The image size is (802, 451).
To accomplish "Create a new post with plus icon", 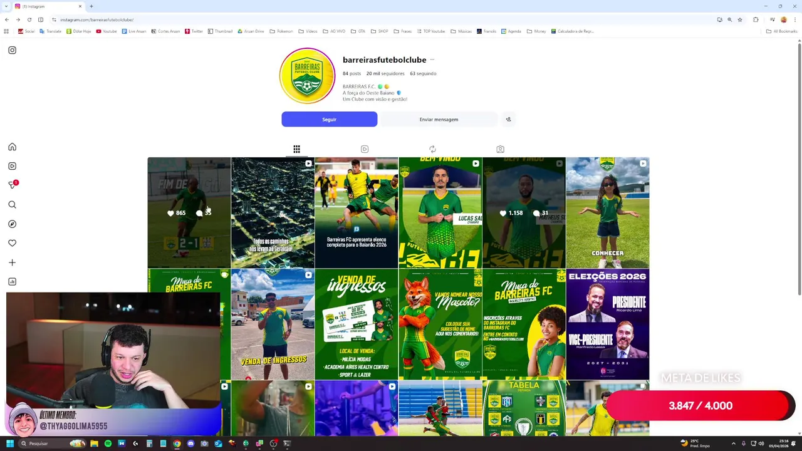I will pyautogui.click(x=12, y=262).
